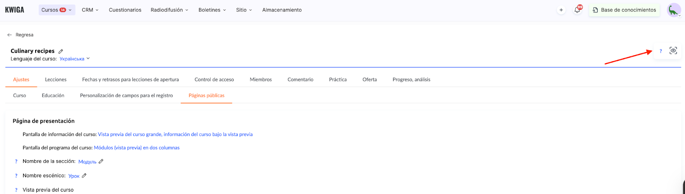Change course language Українська dropdown
This screenshot has width=685, height=194.
point(74,59)
